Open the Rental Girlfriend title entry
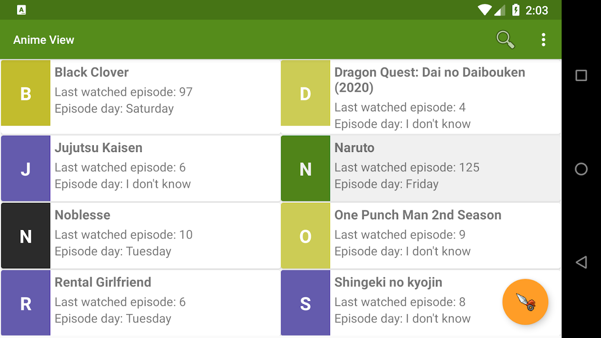 (103, 282)
